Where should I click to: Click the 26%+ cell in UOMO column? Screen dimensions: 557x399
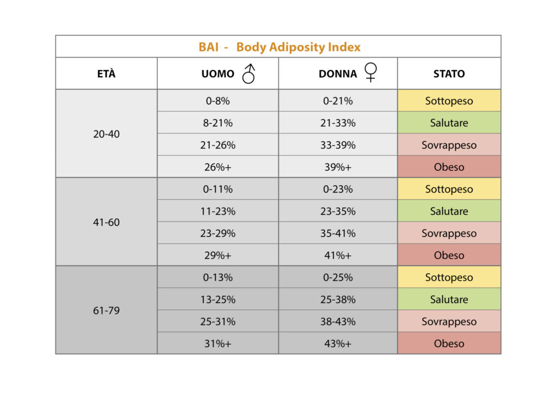click(218, 167)
